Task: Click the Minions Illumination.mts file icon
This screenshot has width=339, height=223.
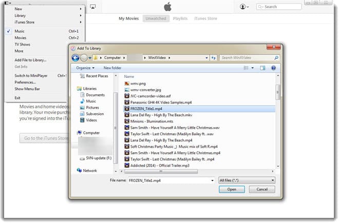Action: click(127, 121)
